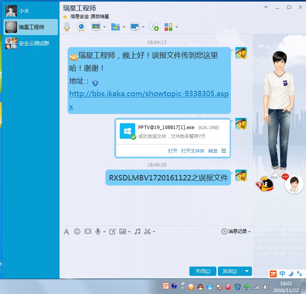Click the send file folder icon
The width and height of the screenshot is (306, 294).
(116, 27)
